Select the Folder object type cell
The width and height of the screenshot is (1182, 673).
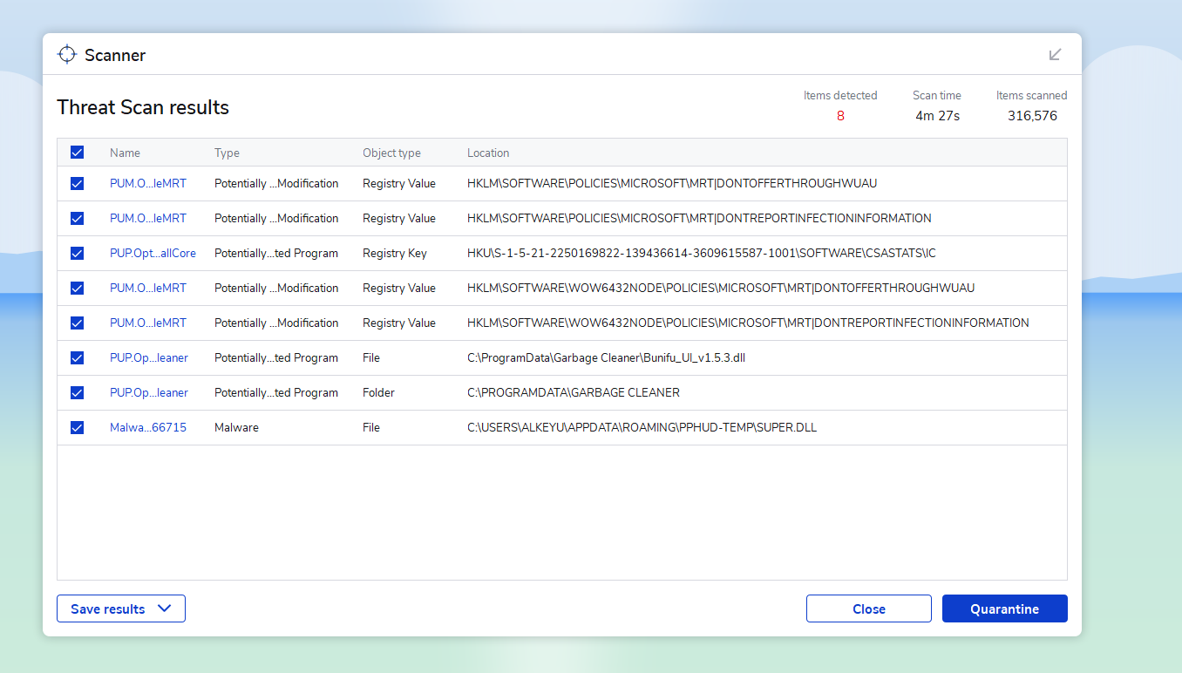[x=378, y=393]
